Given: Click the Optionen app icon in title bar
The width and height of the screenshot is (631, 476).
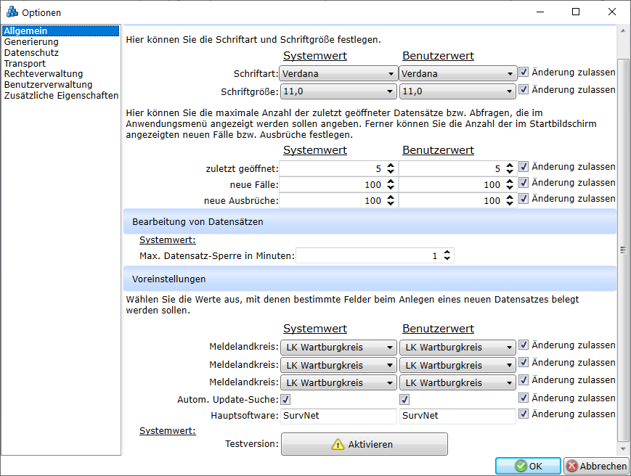Looking at the screenshot, I should [11, 12].
